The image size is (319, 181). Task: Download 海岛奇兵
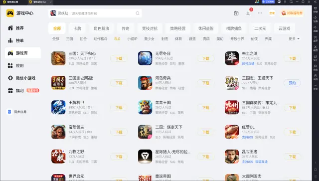(x=206, y=83)
